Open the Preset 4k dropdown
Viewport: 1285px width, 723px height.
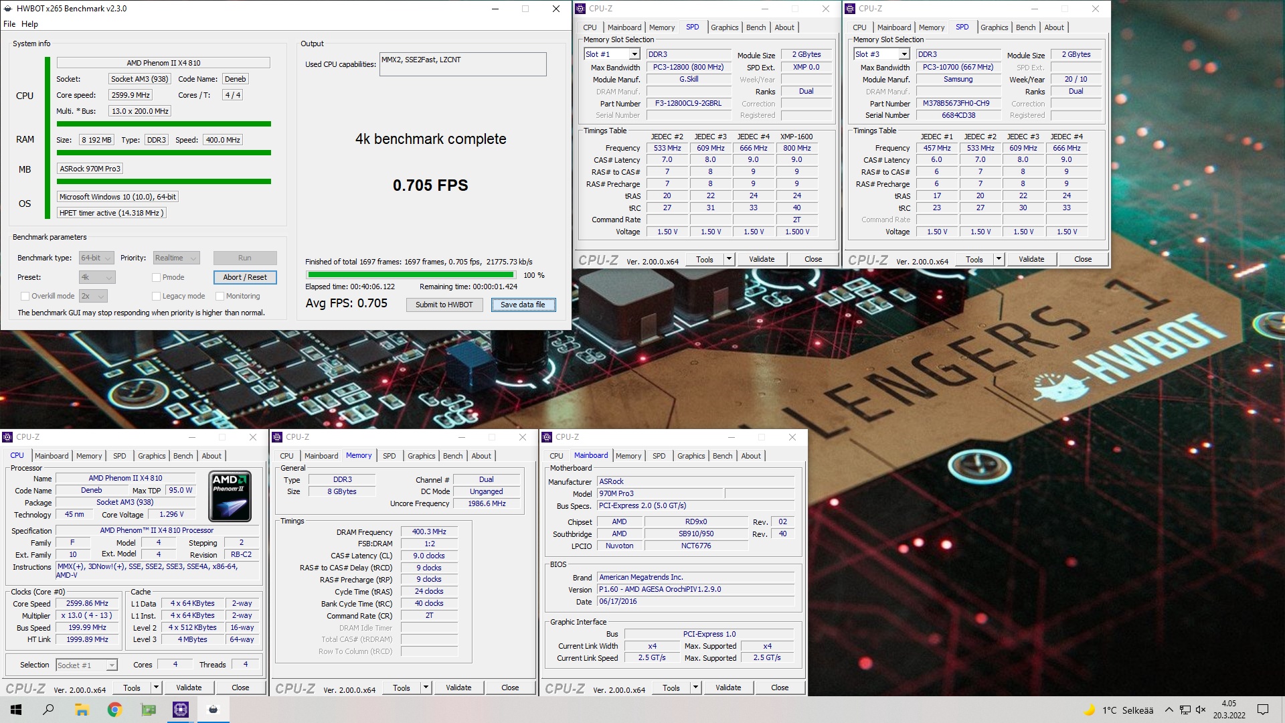(97, 277)
